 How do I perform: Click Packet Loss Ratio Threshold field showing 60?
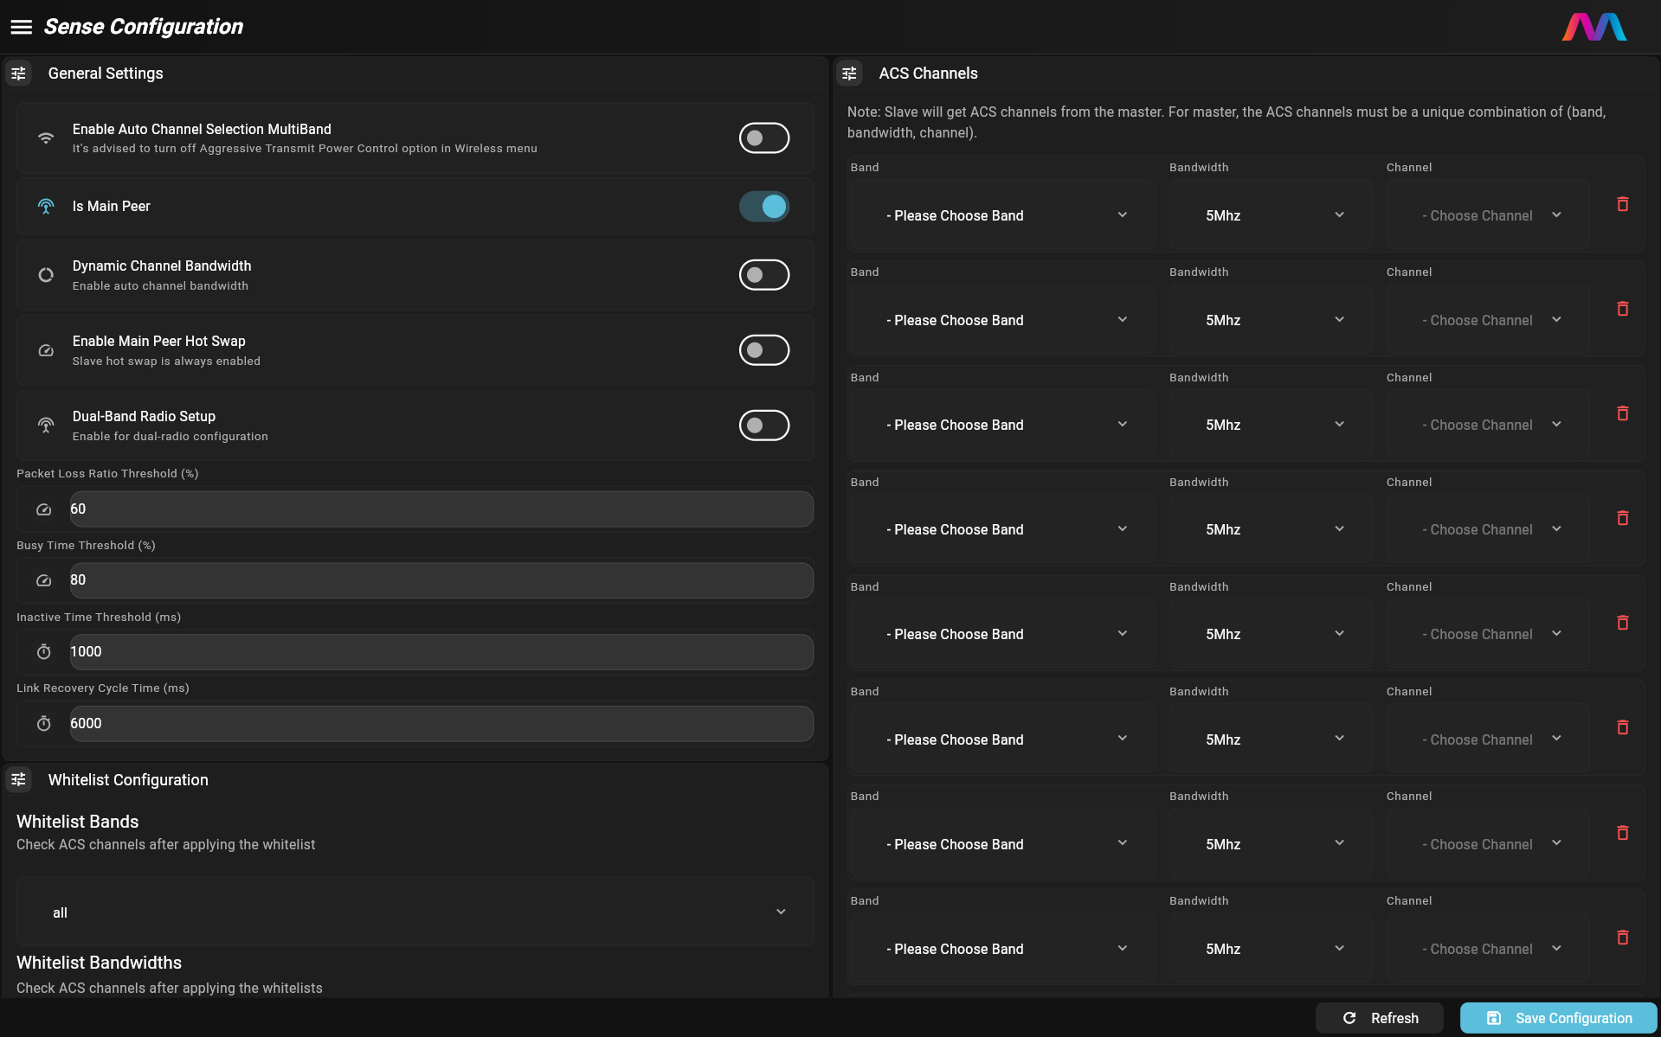(441, 509)
